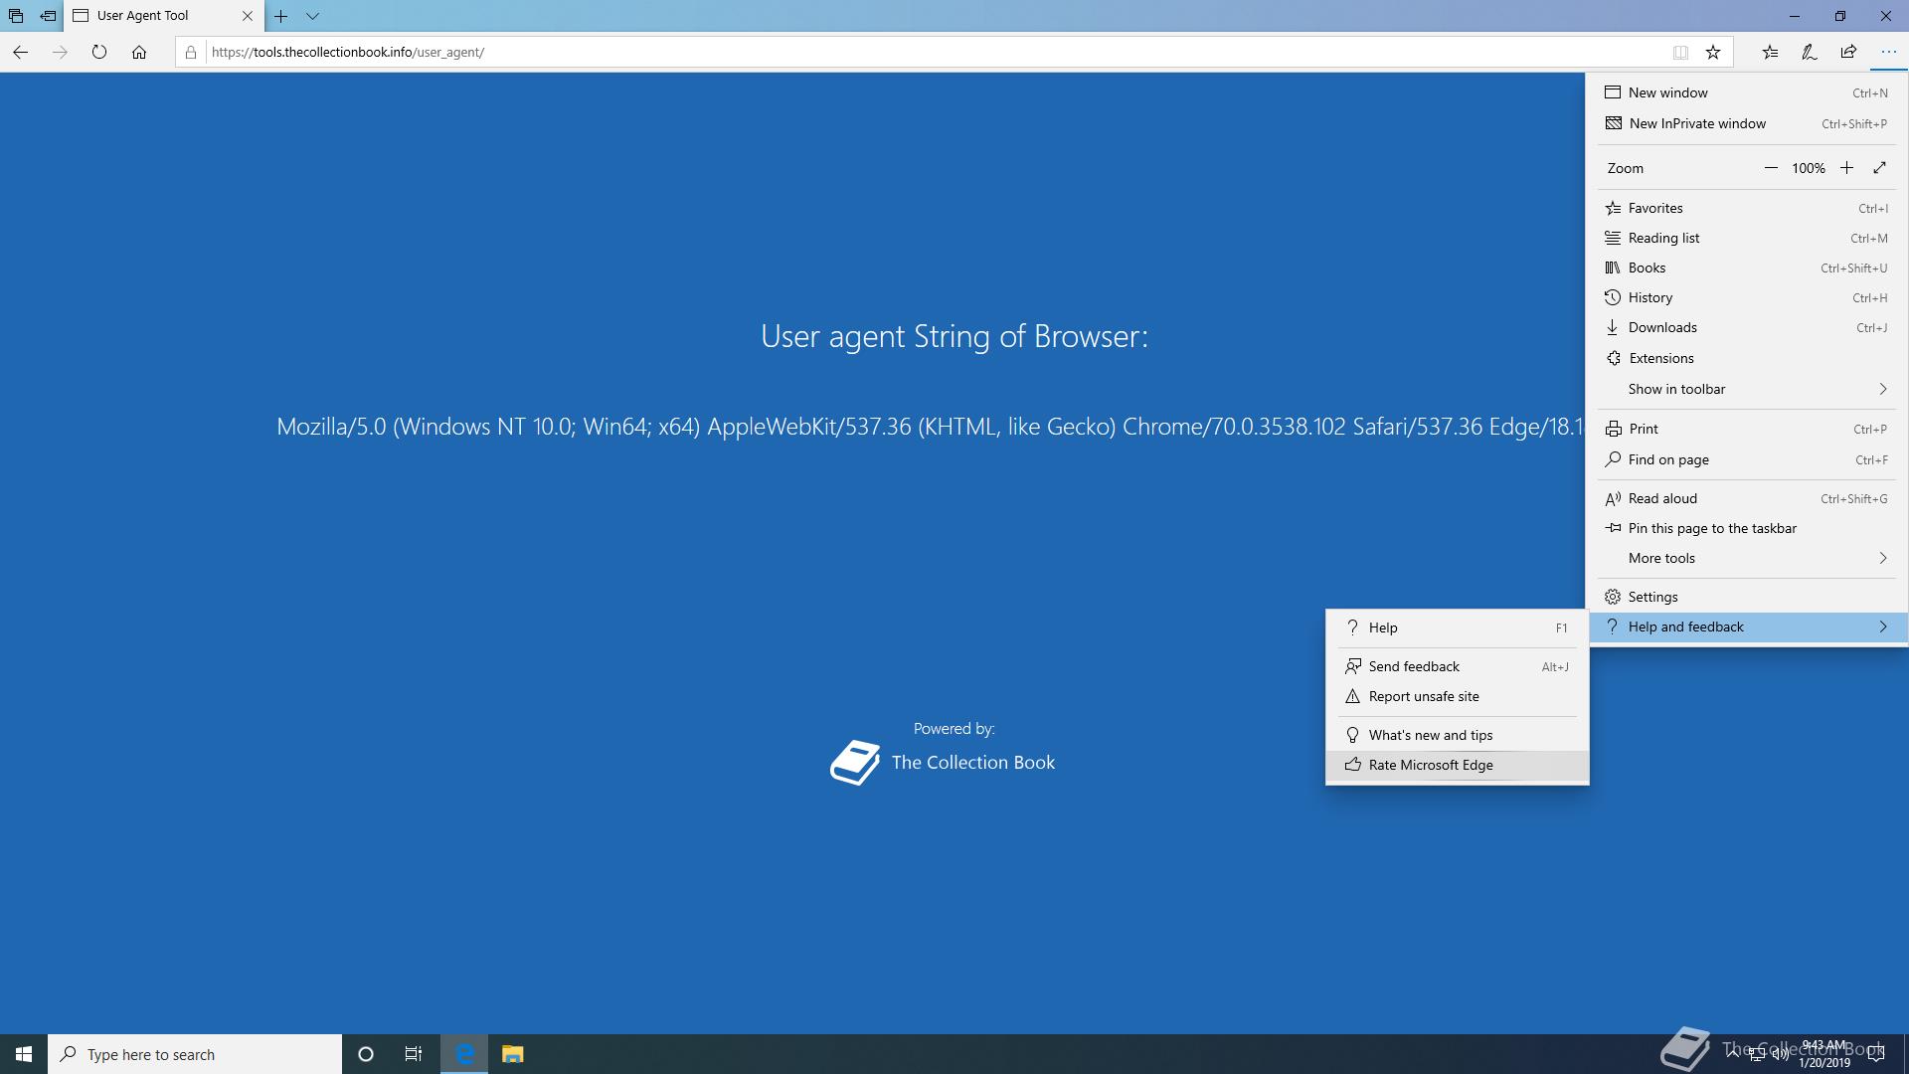Click the user agent string text
The image size is (1909, 1074).
coord(930,427)
